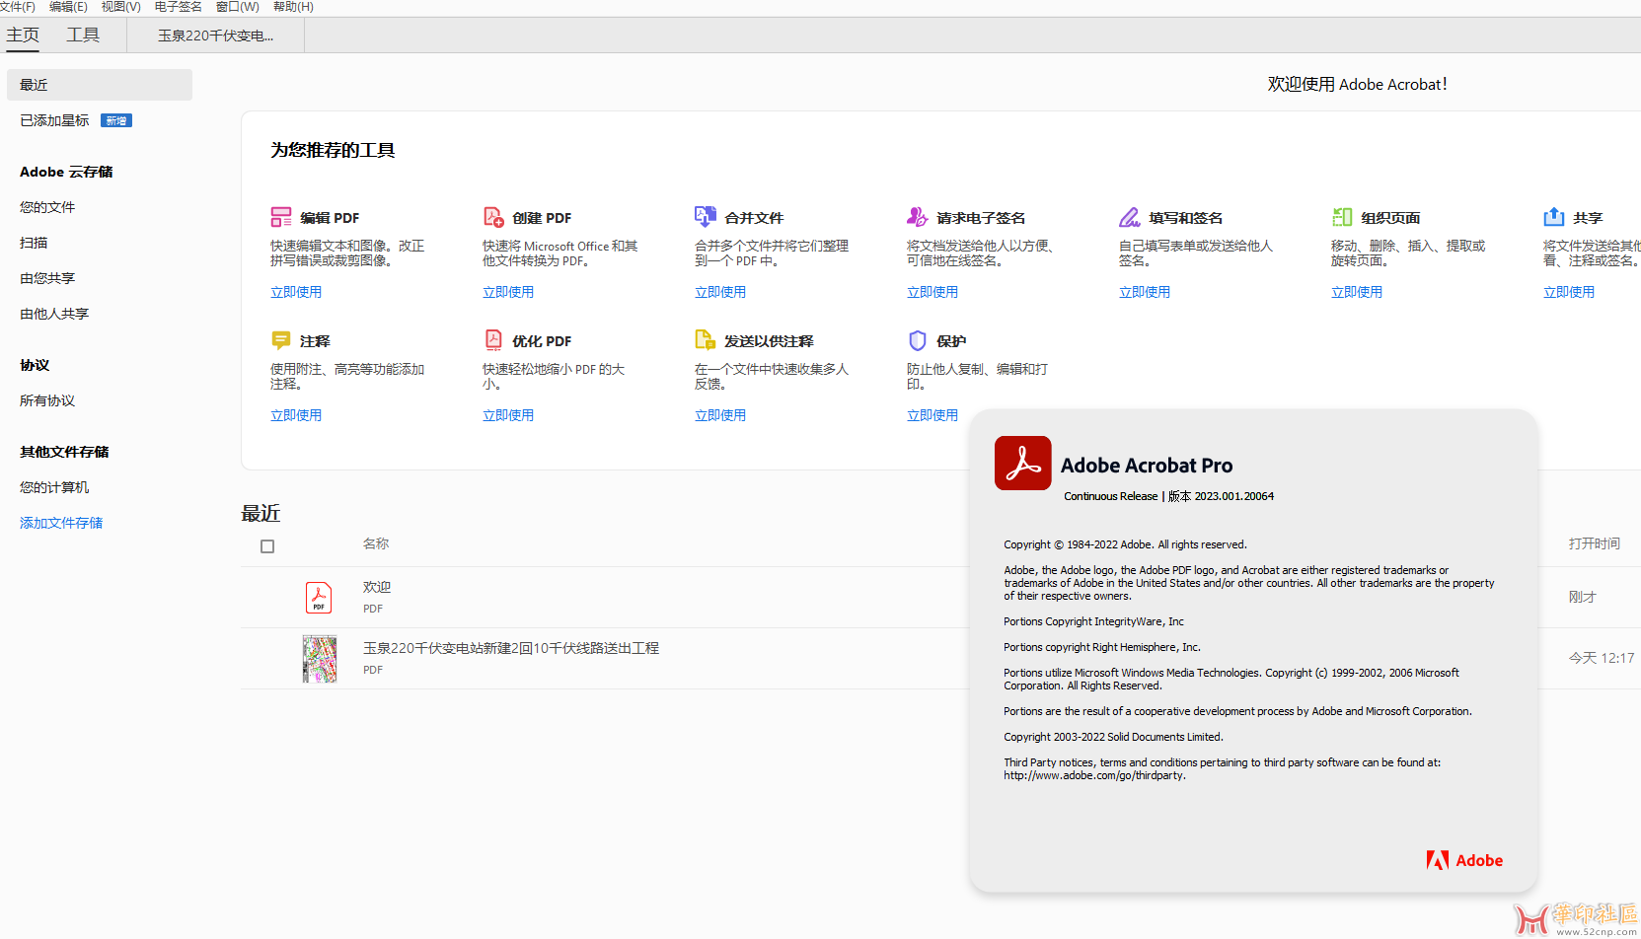This screenshot has height=939, width=1641.
Task: Open the 视图(V) menu
Action: coord(120,7)
